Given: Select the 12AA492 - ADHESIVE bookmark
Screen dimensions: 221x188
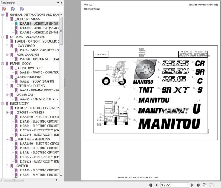Looking at the screenshot, I should click(x=39, y=32).
